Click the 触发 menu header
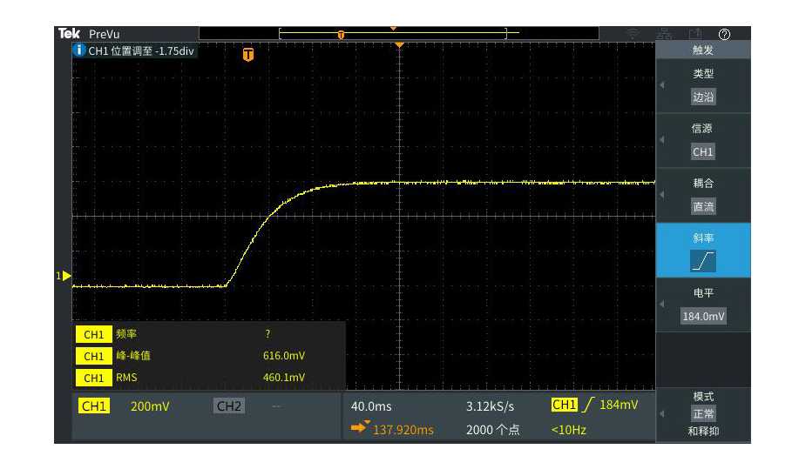The width and height of the screenshot is (799, 449). 702,50
